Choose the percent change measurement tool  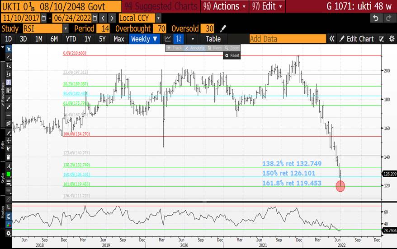[x=9, y=66]
